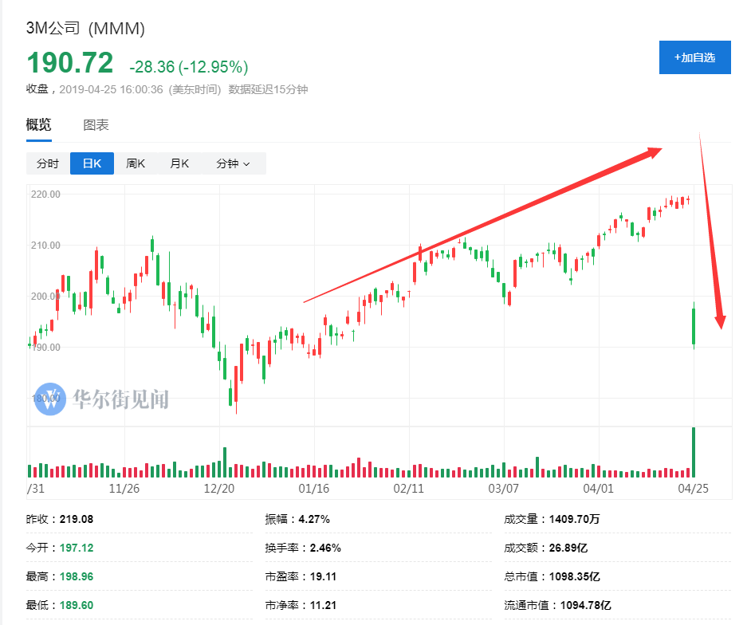The height and width of the screenshot is (625, 751).
Task: Click 流通市值 value 1094.78亿
Action: 586,605
